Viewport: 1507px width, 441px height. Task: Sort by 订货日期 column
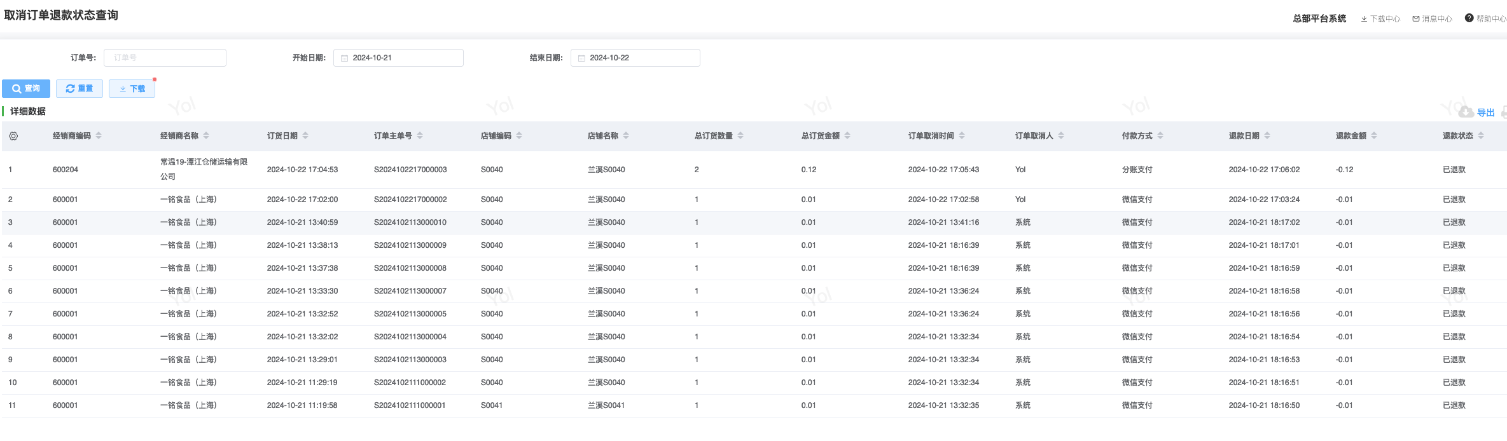305,136
